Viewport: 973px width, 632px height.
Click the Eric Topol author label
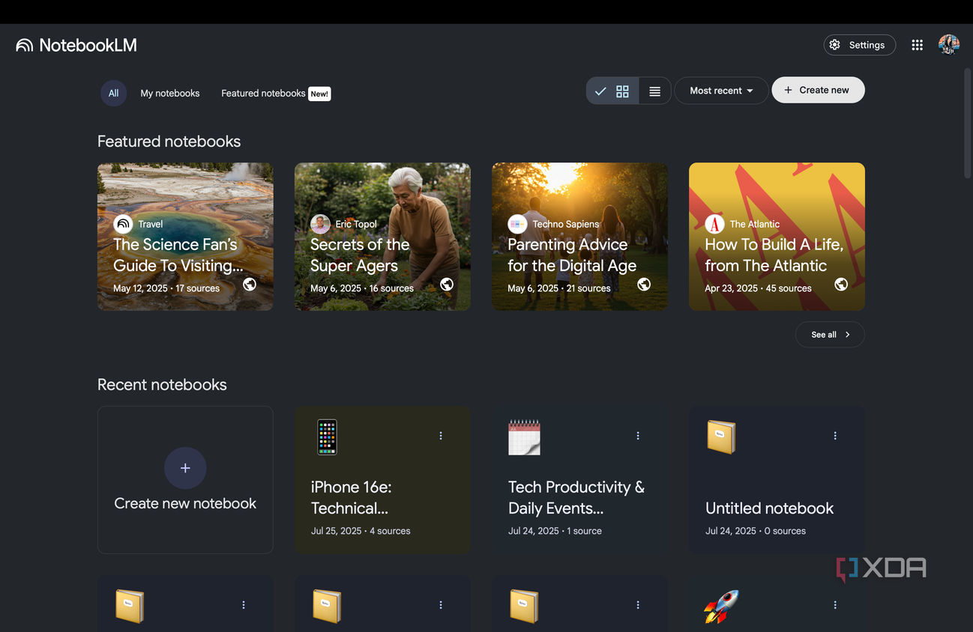[x=356, y=224]
